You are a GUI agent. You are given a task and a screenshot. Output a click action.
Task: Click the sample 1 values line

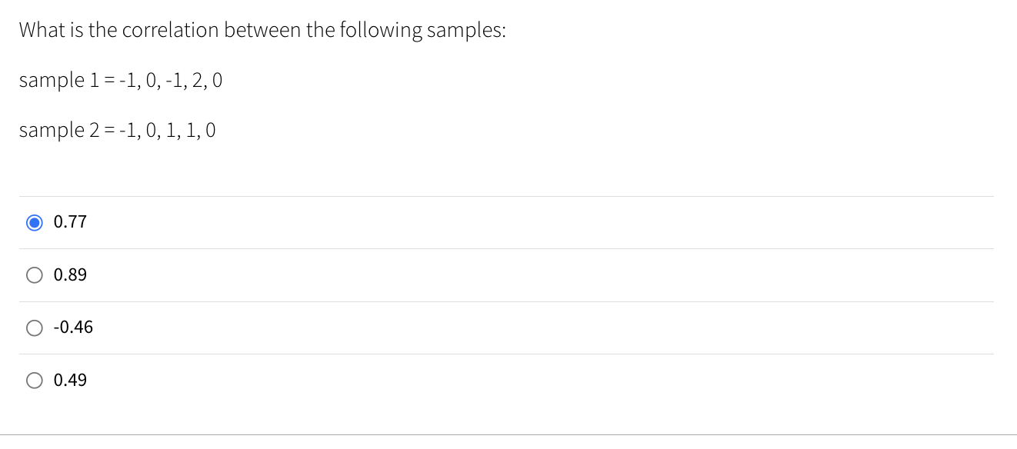[121, 80]
